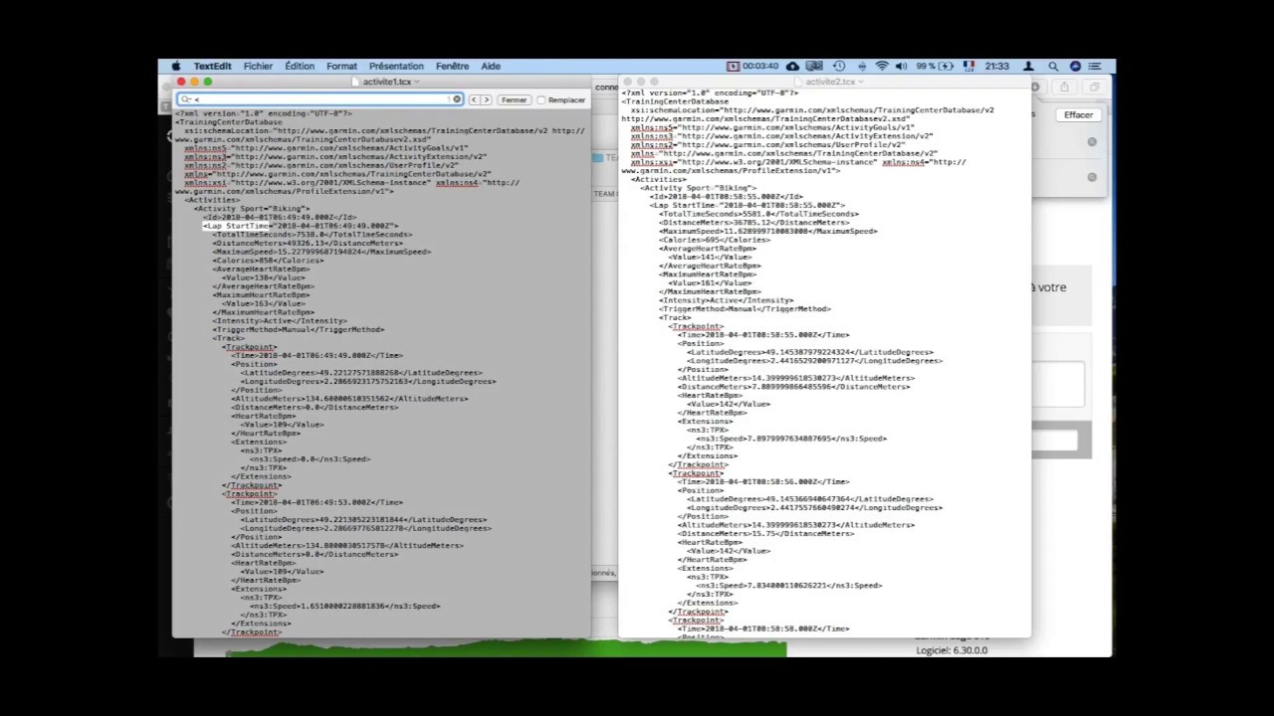Open the Wi-Fi menu bar icon
Screen dimensions: 1274x716
[881, 67]
